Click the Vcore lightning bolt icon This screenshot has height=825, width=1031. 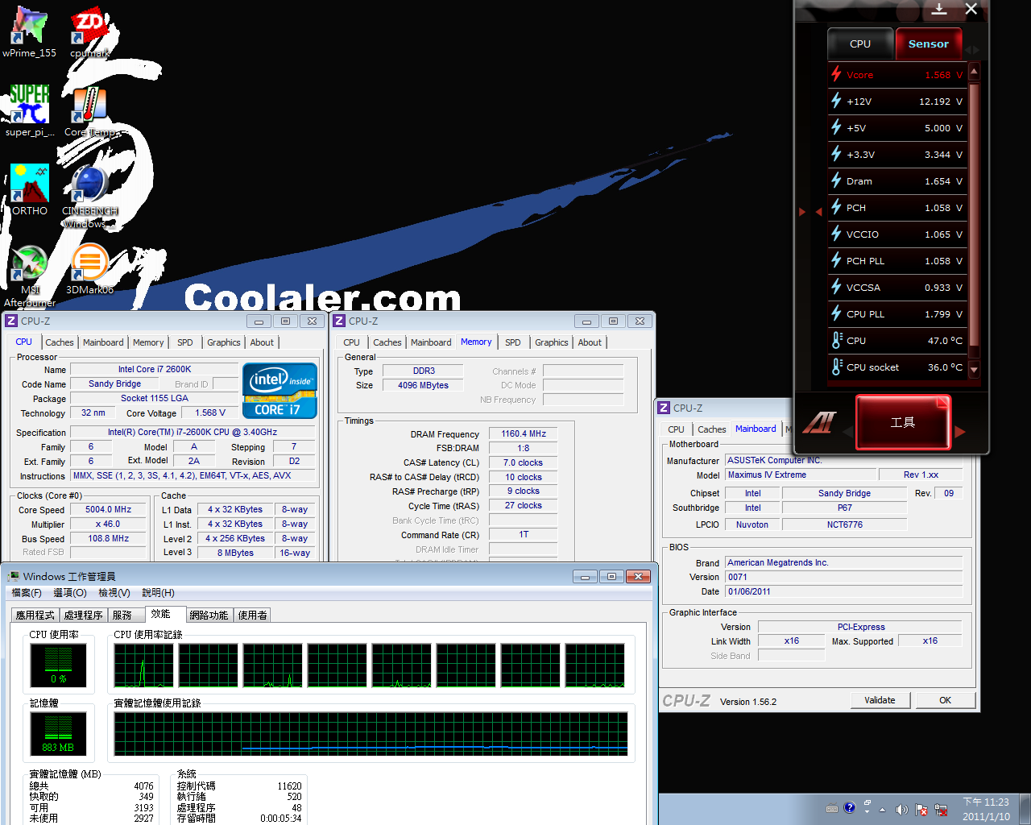[x=837, y=74]
